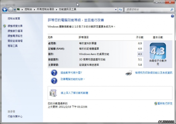The image size is (176, 124).
Task: Select 所有控制台項目 breadcrumb
Action: tap(45, 9)
